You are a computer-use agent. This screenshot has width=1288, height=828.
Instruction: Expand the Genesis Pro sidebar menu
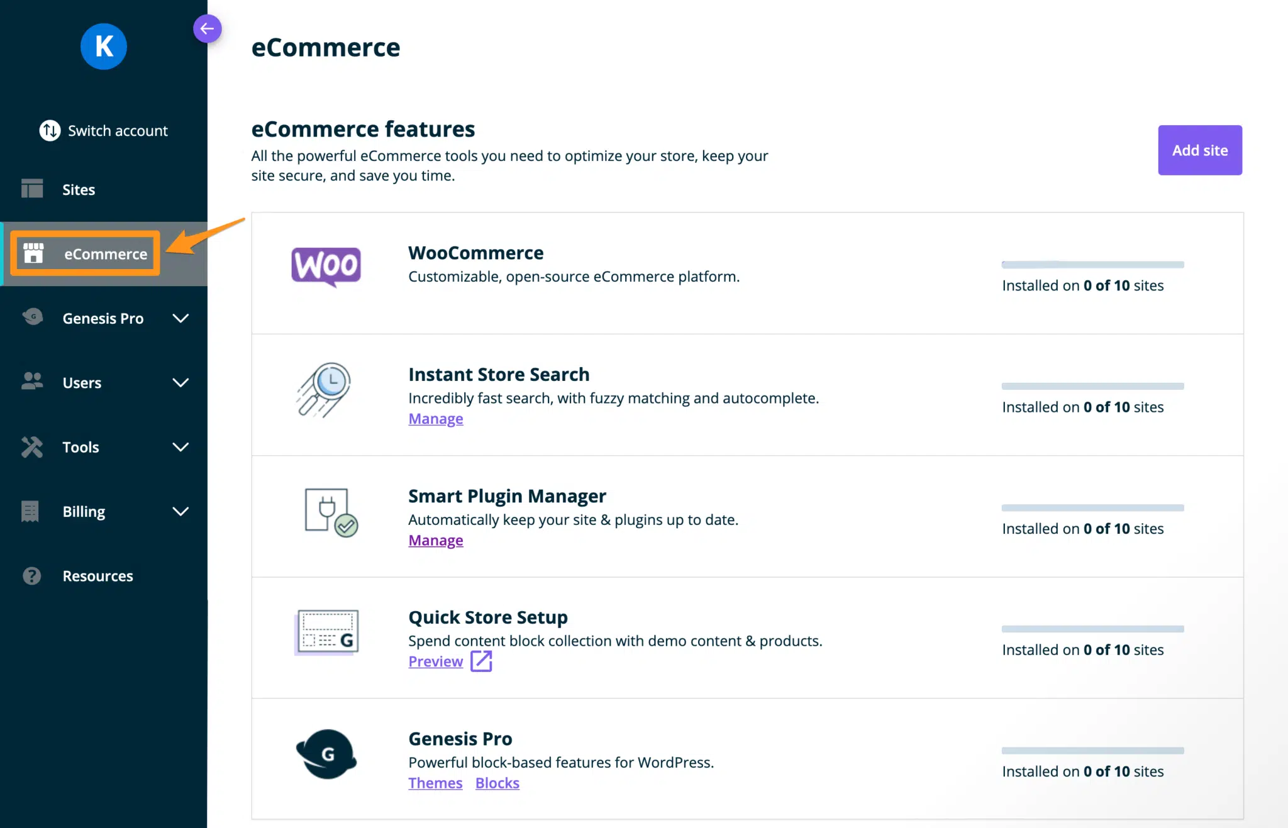pyautogui.click(x=180, y=319)
